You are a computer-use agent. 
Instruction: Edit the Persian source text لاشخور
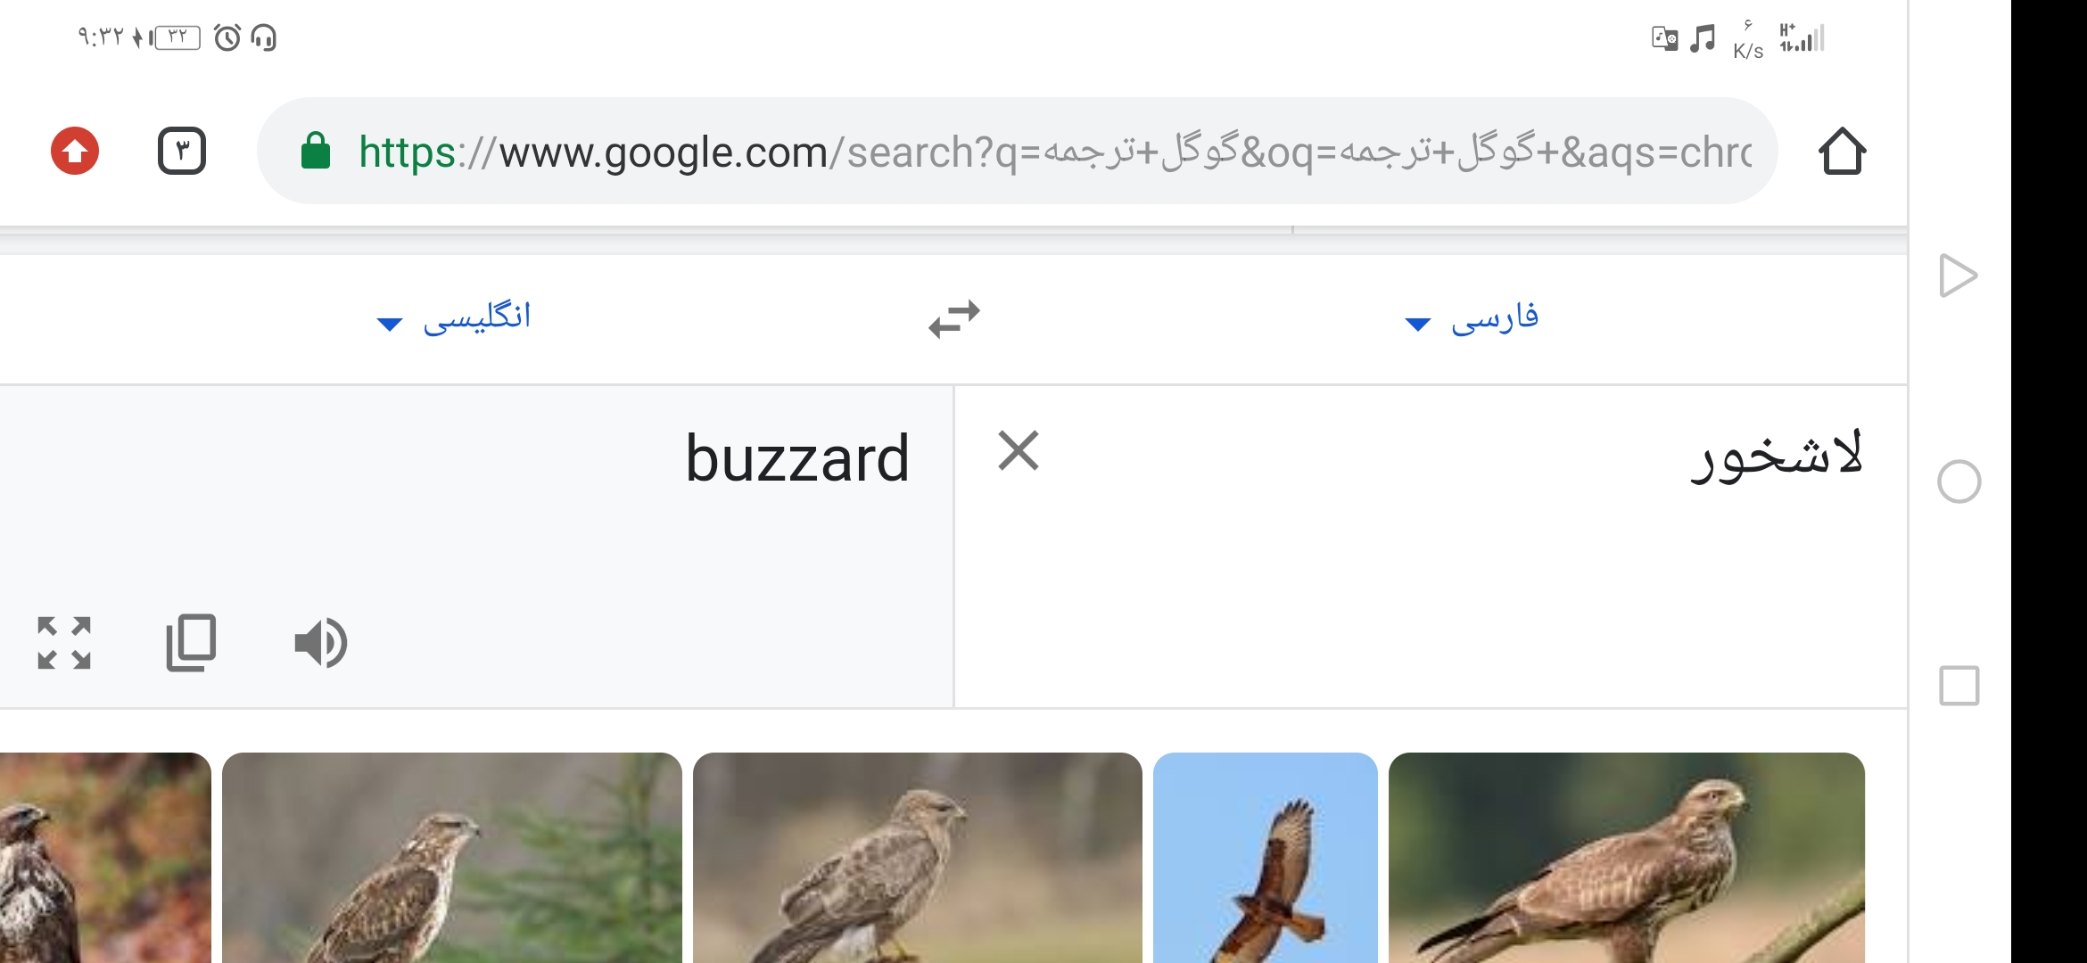pos(1777,456)
